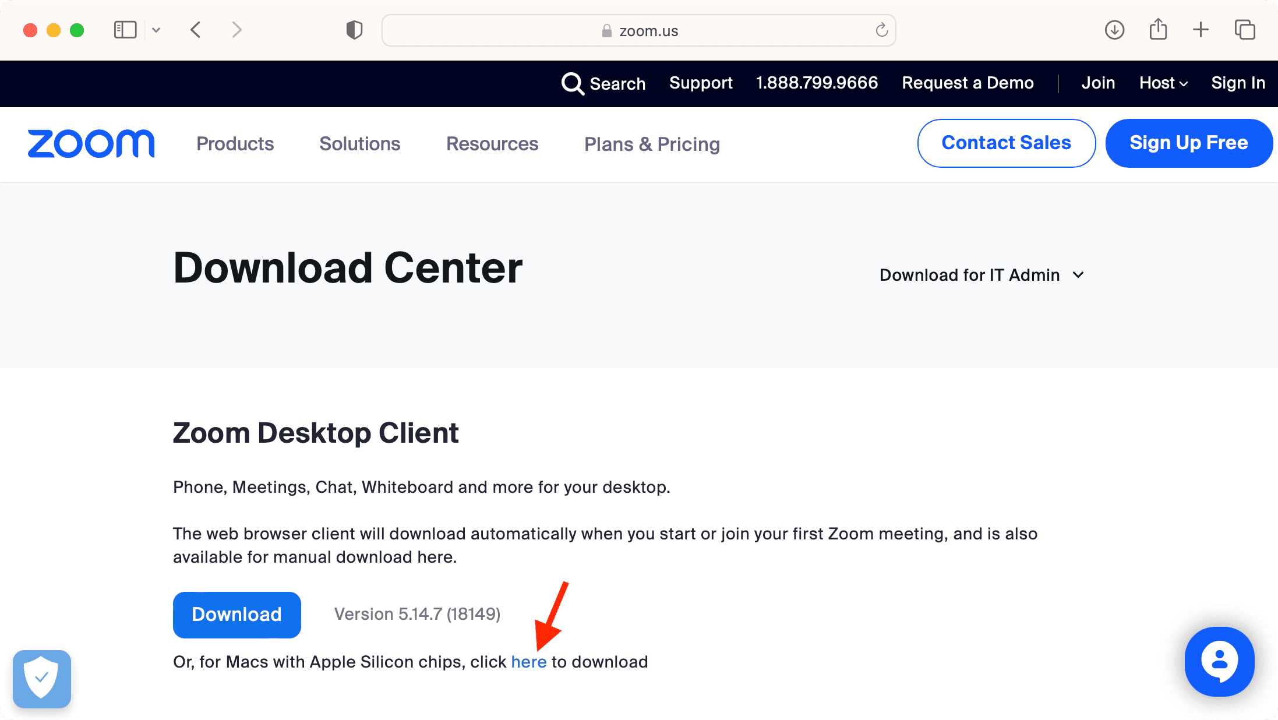The height and width of the screenshot is (720, 1278).
Task: Click the shield checkmark privacy badge
Action: (x=42, y=679)
